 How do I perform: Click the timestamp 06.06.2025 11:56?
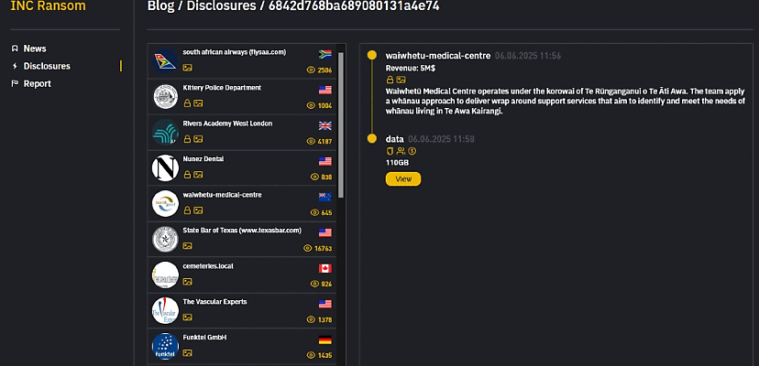click(x=528, y=56)
